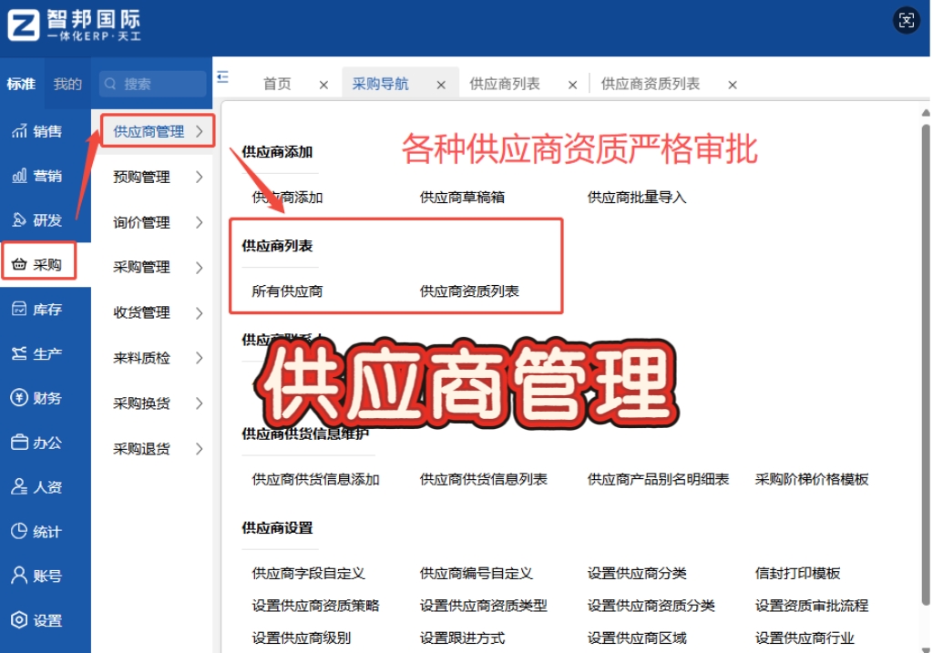Image resolution: width=933 pixels, height=653 pixels.
Task: Close the 首页 tab
Action: [323, 85]
